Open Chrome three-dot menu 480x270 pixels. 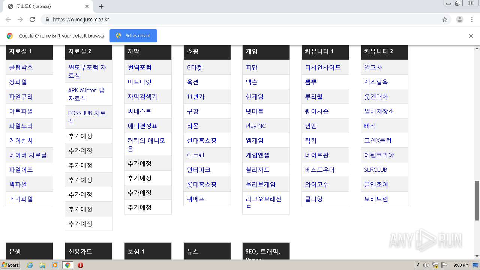pos(472,19)
